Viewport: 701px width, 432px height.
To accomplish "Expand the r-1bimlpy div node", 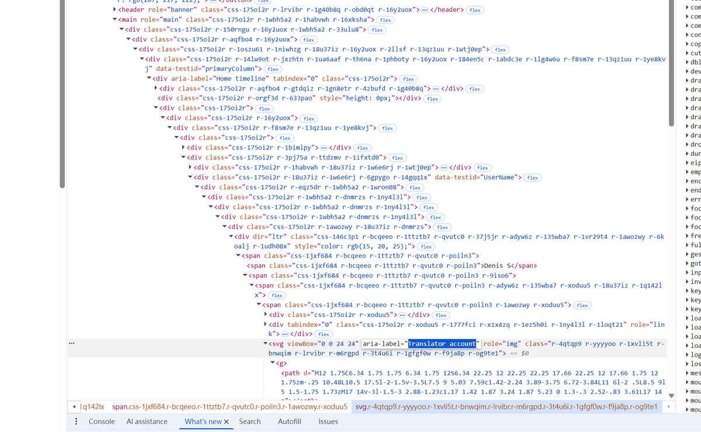I will [x=183, y=148].
